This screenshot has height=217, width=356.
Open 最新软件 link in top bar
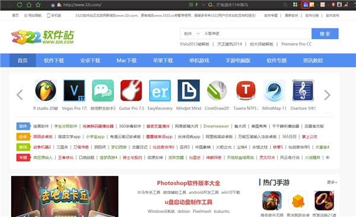291,15
